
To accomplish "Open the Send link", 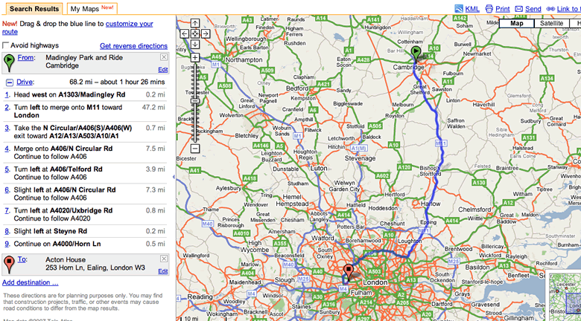I will click(533, 9).
